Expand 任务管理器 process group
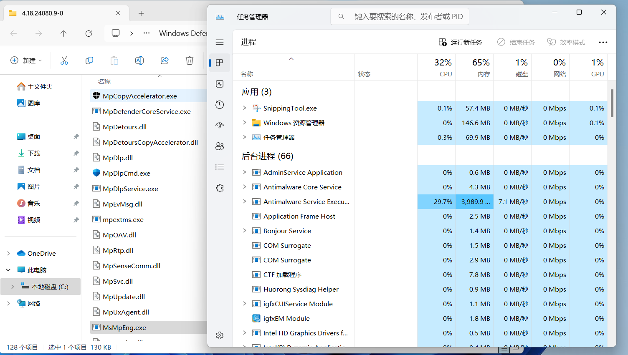Viewport: 628px width, 355px height. point(245,137)
